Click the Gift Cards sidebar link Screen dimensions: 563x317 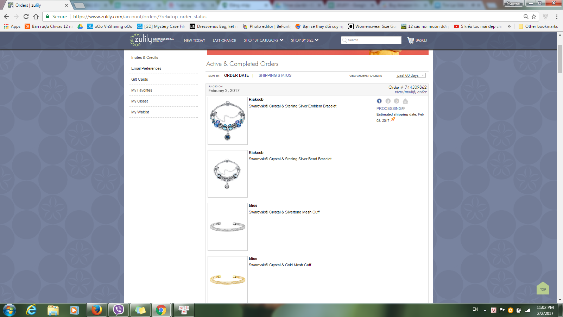[x=139, y=79]
